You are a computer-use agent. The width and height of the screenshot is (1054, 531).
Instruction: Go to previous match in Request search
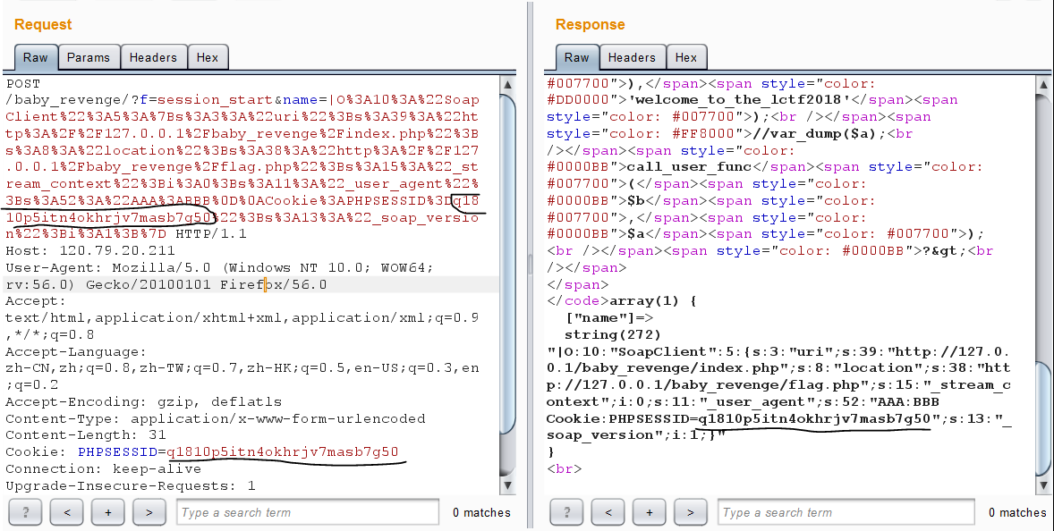click(67, 512)
